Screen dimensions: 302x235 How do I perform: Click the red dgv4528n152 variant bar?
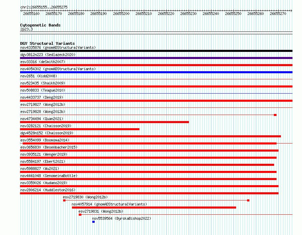pyautogui.click(x=150, y=136)
